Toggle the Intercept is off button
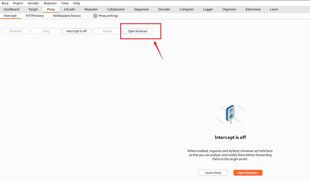 [77, 31]
